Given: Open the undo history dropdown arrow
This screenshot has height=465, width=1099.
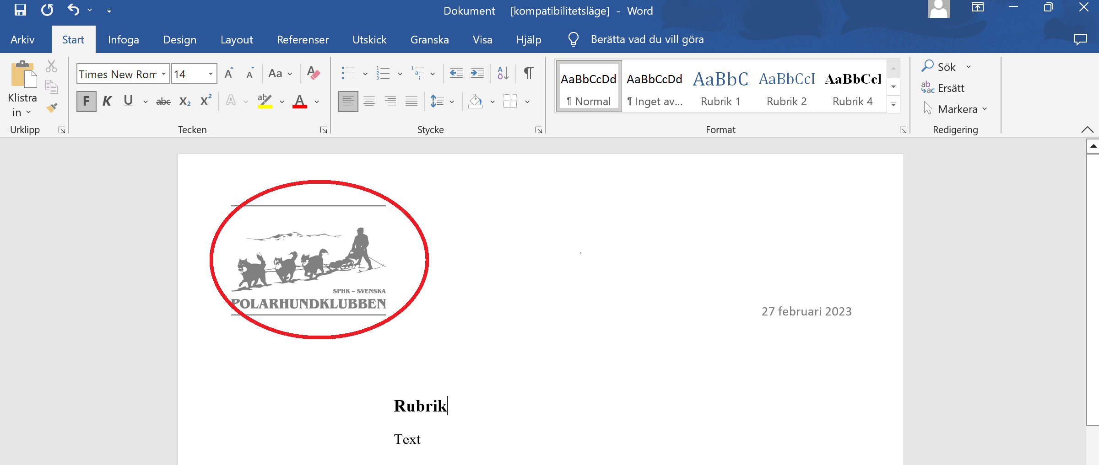Looking at the screenshot, I should [x=90, y=10].
